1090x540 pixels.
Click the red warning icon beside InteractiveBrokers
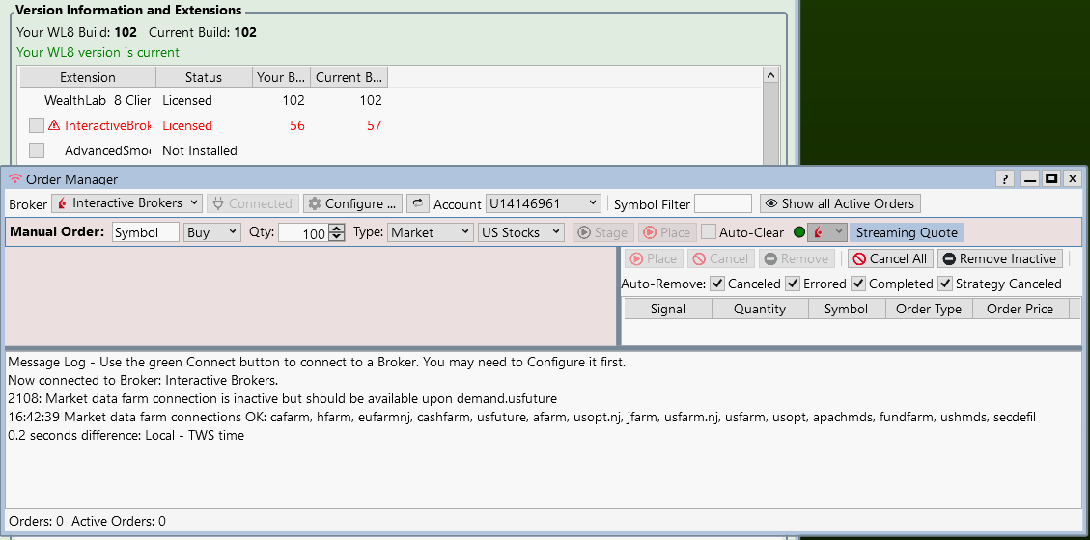[54, 125]
